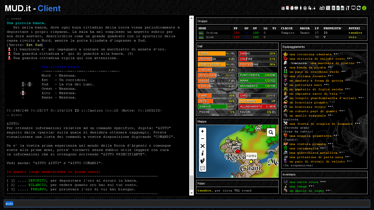Click the PRELEVO command link

[38, 189]
